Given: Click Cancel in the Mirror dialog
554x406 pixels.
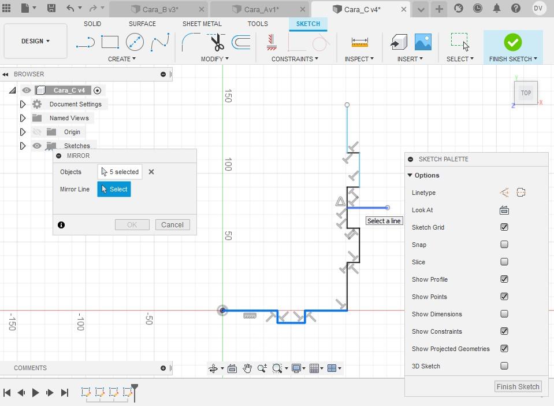Looking at the screenshot, I should point(172,224).
